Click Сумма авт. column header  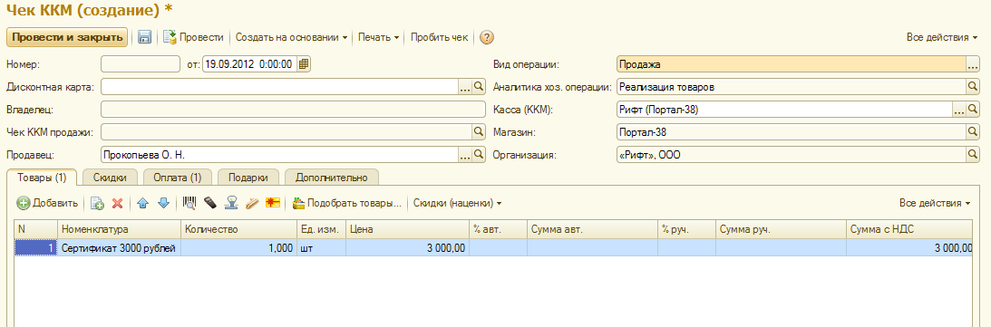(x=592, y=230)
